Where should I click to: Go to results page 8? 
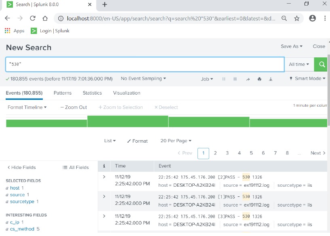point(287,153)
